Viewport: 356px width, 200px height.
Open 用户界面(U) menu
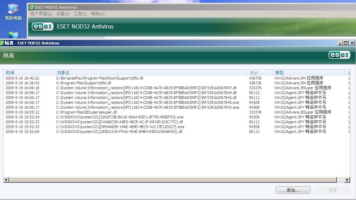[x=41, y=14]
